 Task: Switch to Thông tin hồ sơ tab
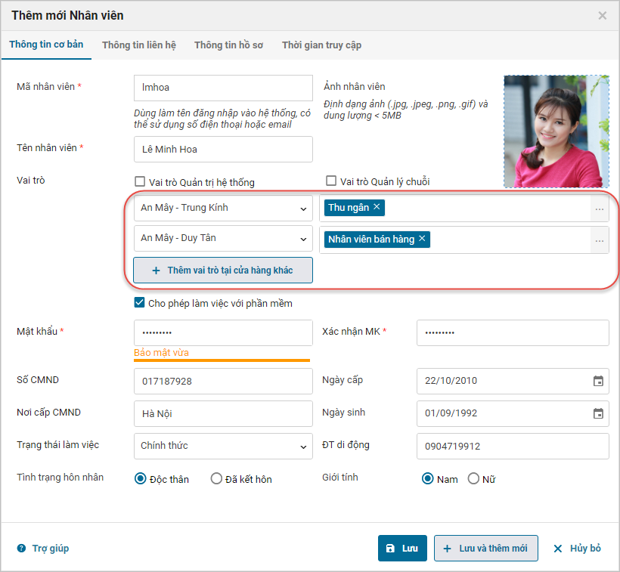click(228, 45)
